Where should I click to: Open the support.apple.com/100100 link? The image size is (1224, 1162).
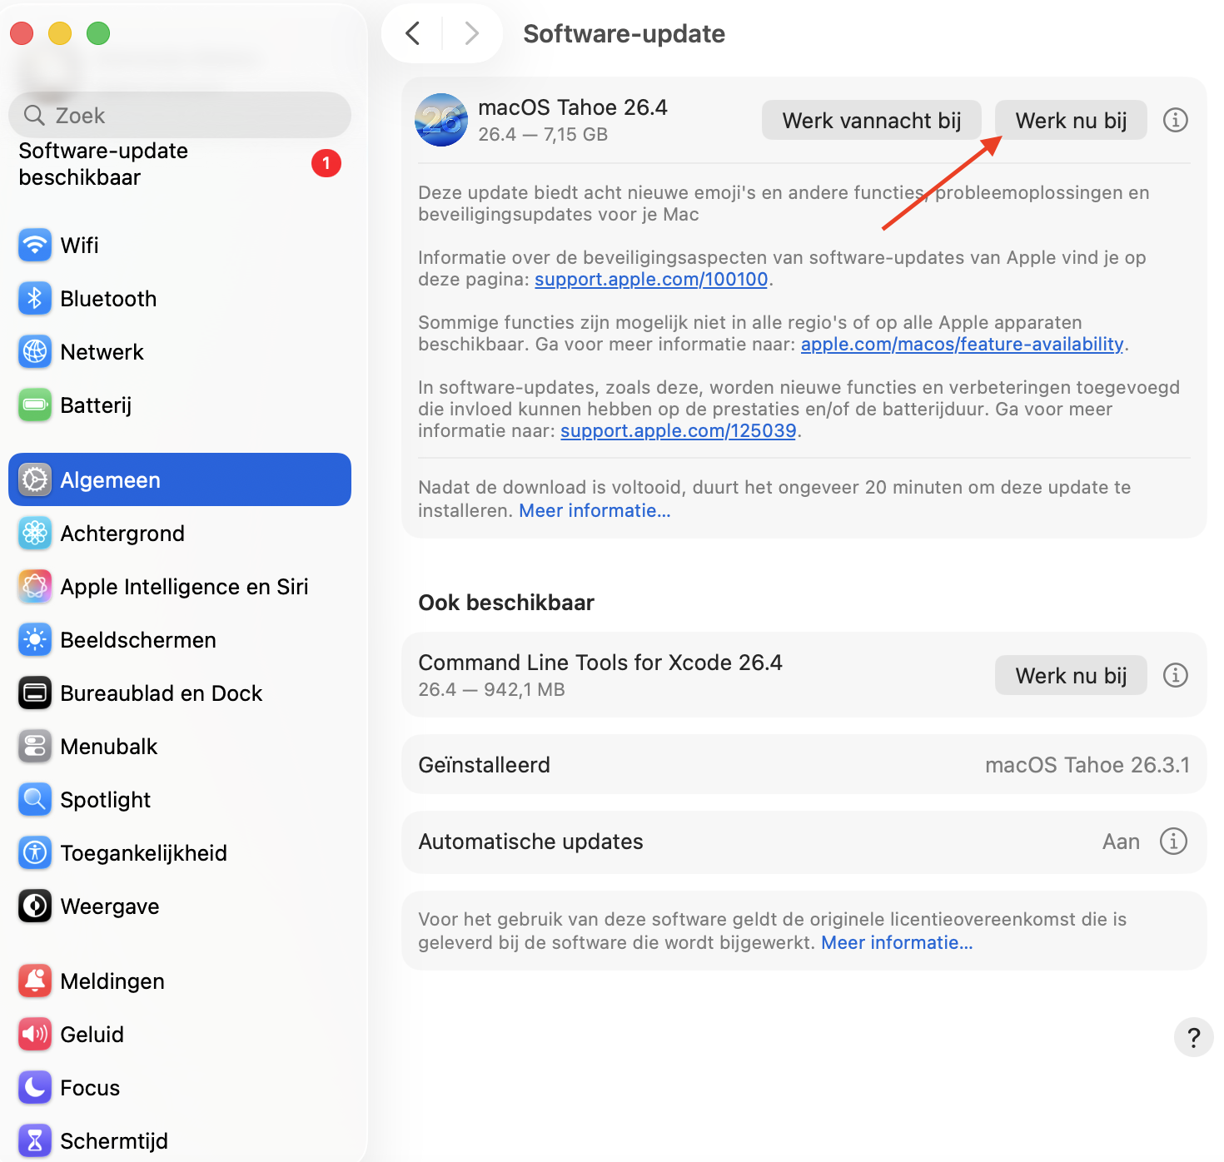(x=650, y=279)
